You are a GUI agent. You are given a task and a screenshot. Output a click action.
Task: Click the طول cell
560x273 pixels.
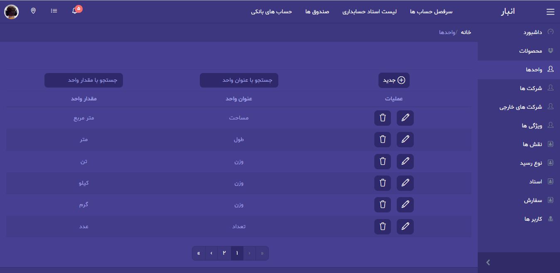tap(239, 139)
